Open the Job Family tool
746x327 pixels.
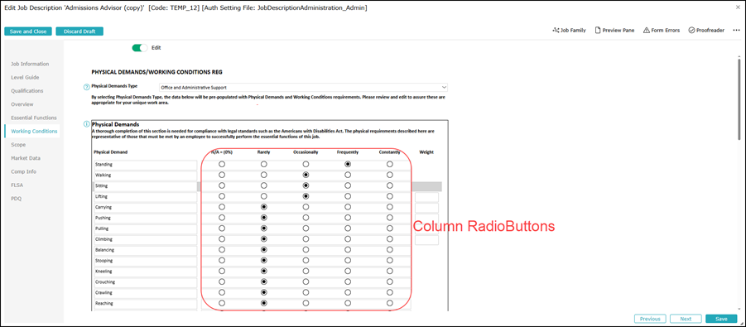point(569,31)
